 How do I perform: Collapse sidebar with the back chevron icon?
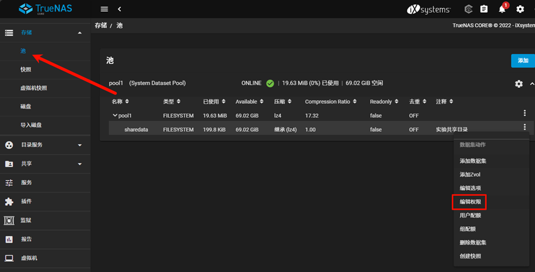pyautogui.click(x=119, y=9)
